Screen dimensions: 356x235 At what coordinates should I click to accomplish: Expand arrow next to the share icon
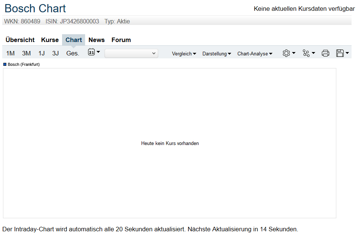point(313,53)
